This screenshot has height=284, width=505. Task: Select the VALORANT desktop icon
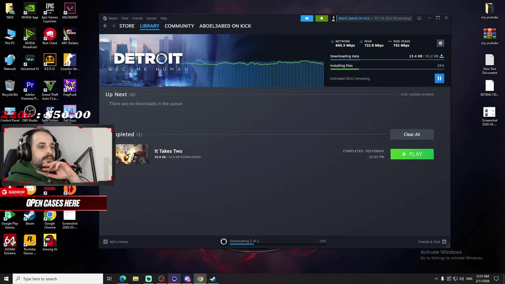[70, 11]
